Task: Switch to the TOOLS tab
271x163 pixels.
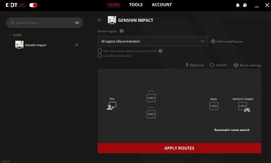Action: tap(136, 5)
